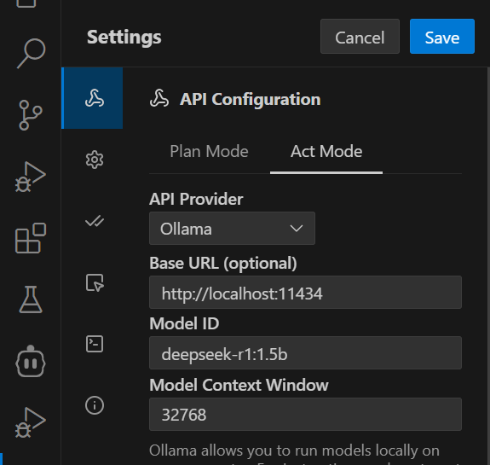Click the 'Base URL (optional)' label
This screenshot has width=490, height=465.
tap(223, 263)
